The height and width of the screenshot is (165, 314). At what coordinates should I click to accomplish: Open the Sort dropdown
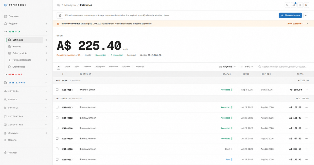[x=247, y=67]
